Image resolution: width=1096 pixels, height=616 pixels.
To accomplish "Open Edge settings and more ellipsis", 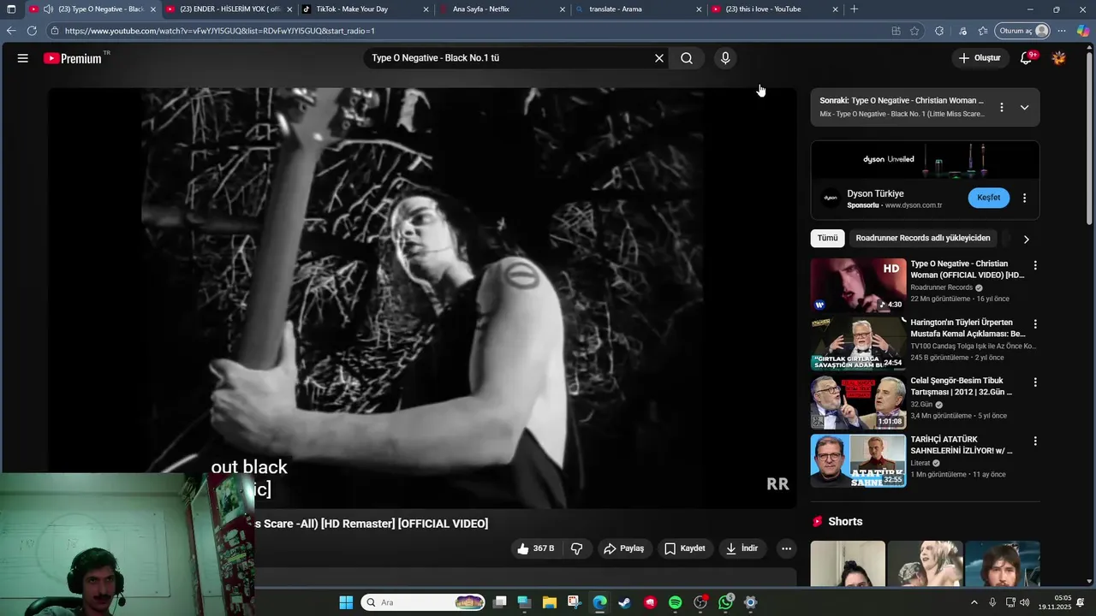I will point(1062,31).
